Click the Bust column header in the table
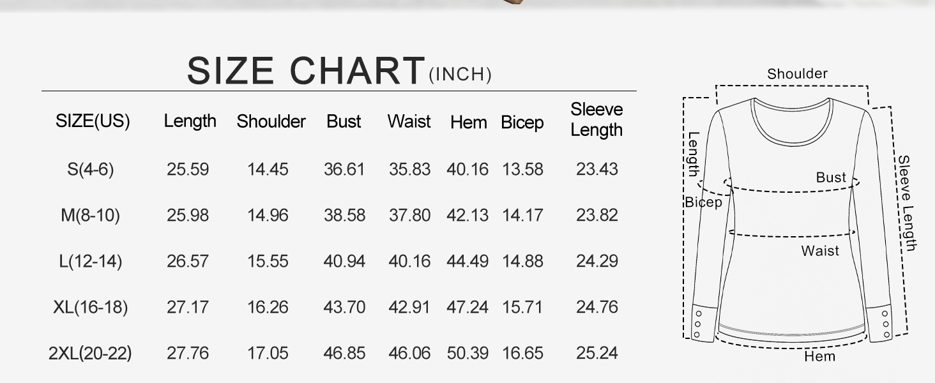Viewport: 935px width, 383px height. pyautogui.click(x=344, y=121)
